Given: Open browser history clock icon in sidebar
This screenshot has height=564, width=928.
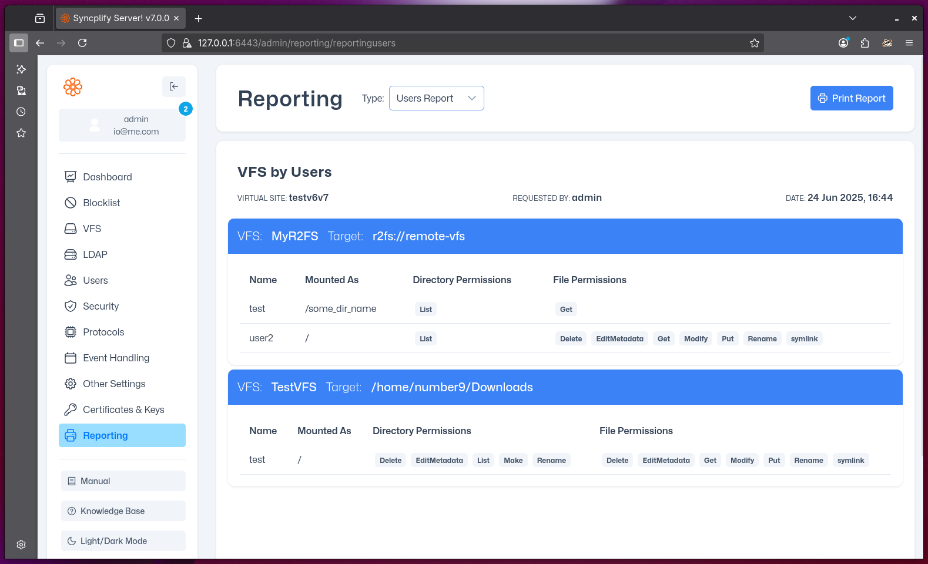Looking at the screenshot, I should (x=21, y=112).
